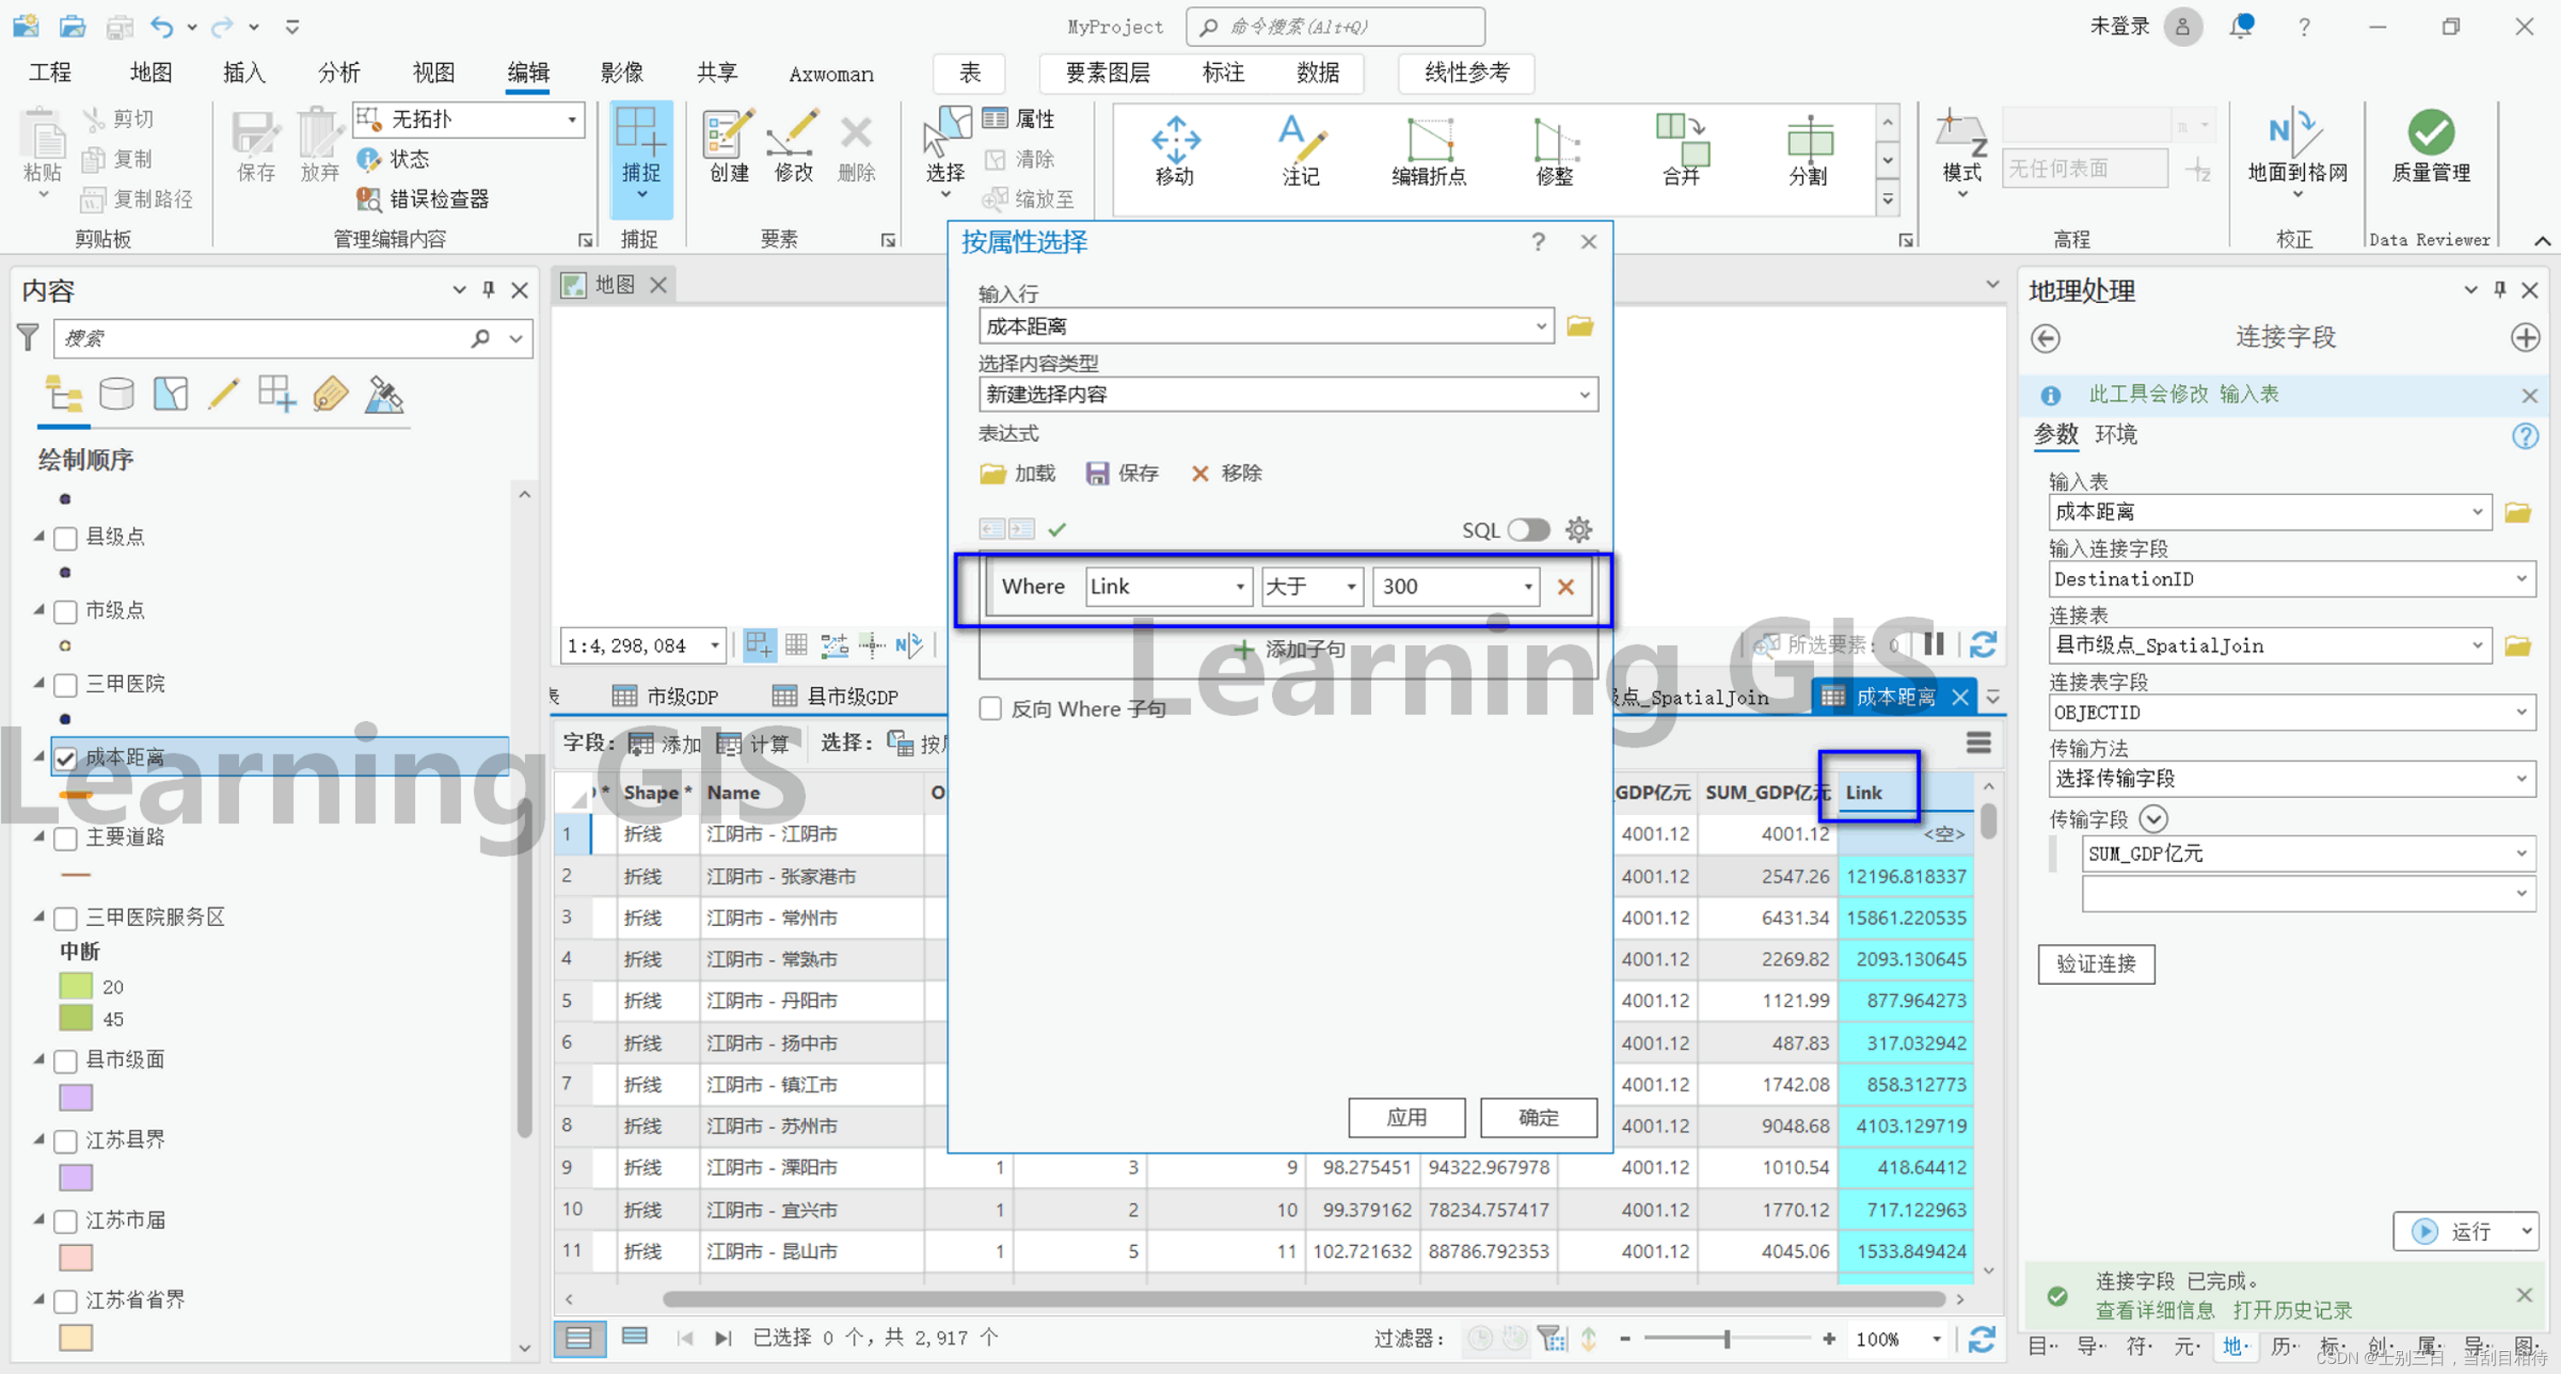Enable the 三甲医院 layer checkbox
Screen dimensions: 2561x1374
tap(66, 685)
